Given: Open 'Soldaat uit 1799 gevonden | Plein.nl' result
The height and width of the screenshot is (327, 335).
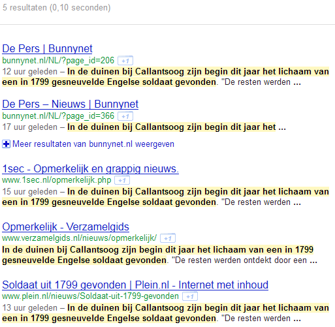Looking at the screenshot, I should (135, 285).
